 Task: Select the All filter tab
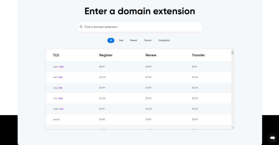[111, 40]
